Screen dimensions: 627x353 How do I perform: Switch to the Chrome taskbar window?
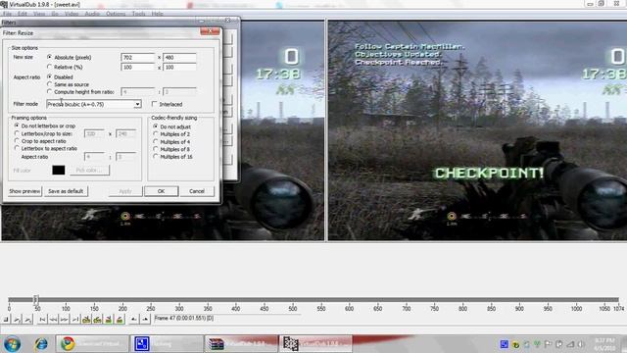[x=92, y=344]
